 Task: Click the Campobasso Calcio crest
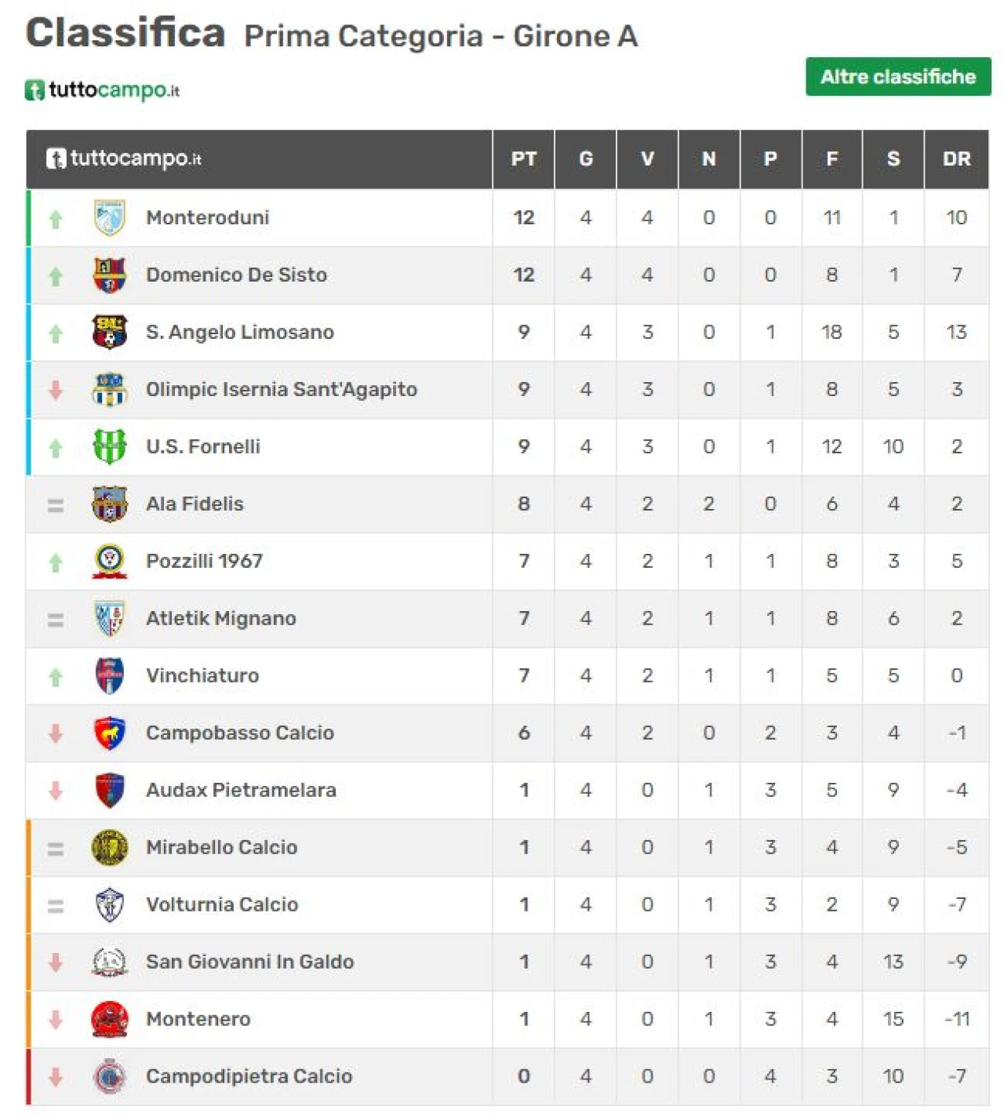click(110, 733)
